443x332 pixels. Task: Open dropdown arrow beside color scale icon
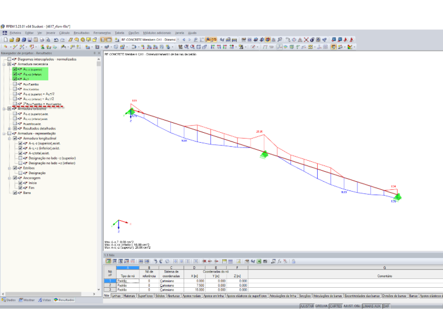(354, 47)
